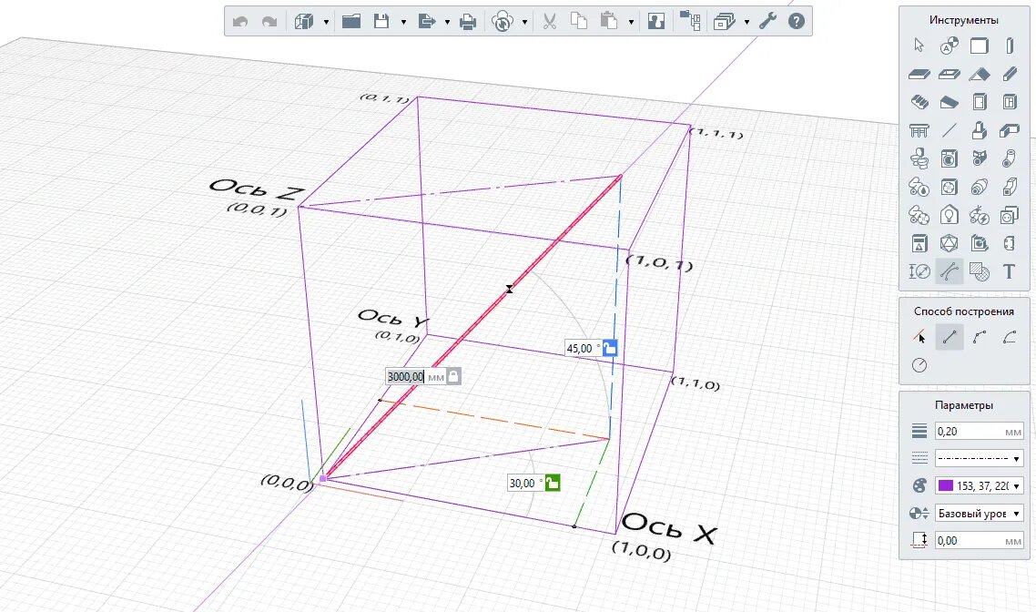Choose the straight segment construction method

(x=950, y=337)
